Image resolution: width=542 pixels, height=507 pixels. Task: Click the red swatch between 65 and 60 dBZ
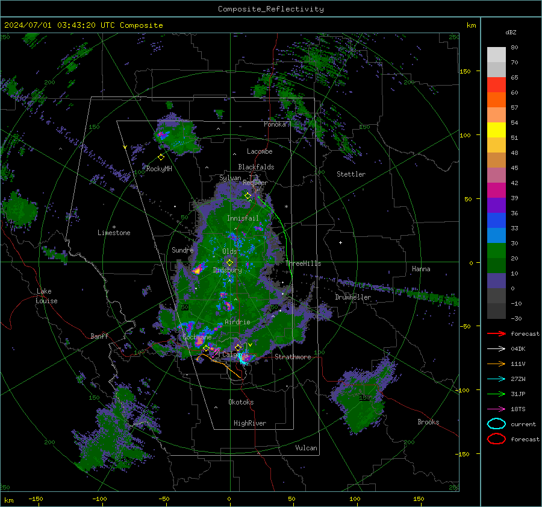pyautogui.click(x=496, y=85)
